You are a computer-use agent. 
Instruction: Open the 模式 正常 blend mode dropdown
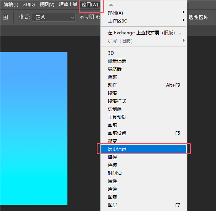pyautogui.click(x=54, y=18)
